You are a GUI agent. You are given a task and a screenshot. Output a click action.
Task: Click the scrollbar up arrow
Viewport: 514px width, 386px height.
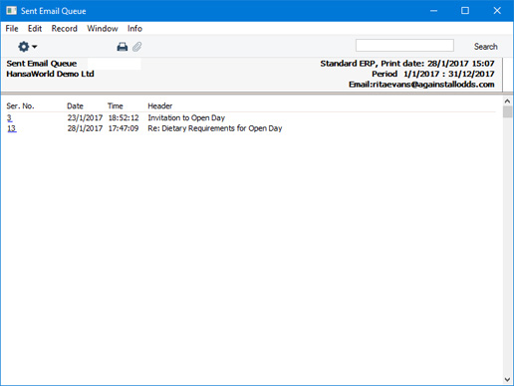[507, 100]
